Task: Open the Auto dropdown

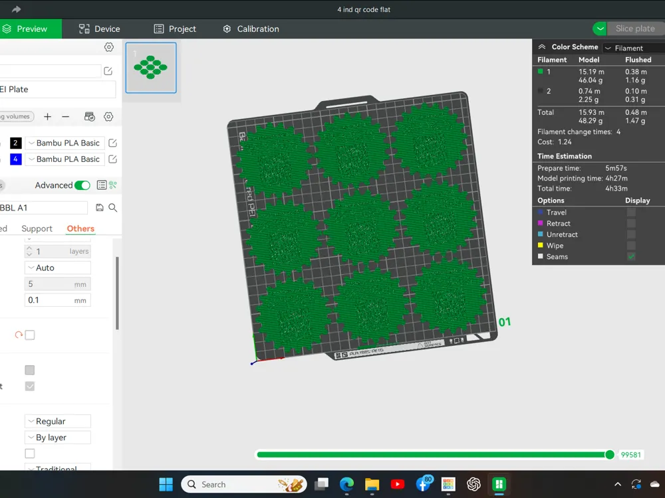Action: pos(58,268)
